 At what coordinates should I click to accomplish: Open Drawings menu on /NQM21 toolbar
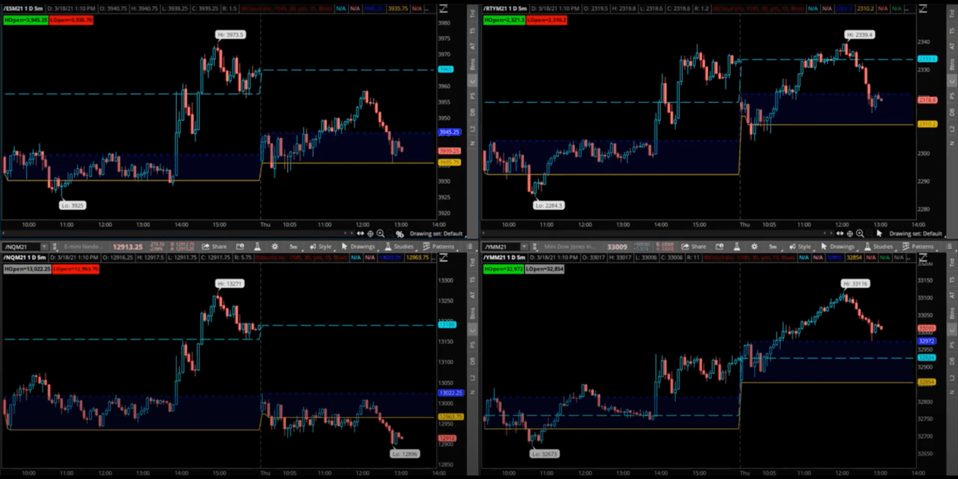pyautogui.click(x=358, y=247)
